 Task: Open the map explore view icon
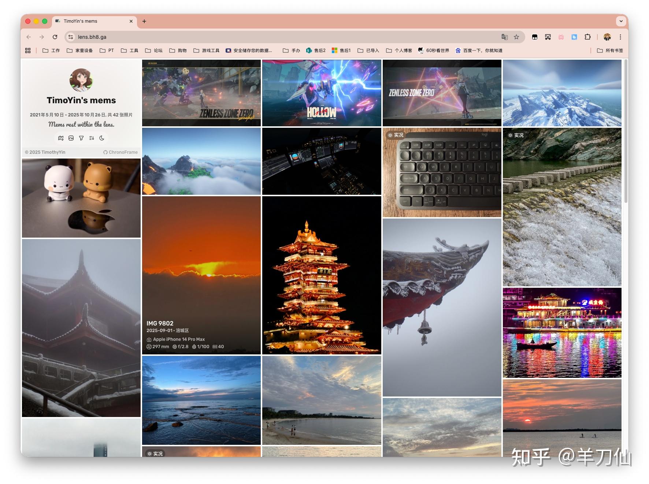pyautogui.click(x=61, y=138)
